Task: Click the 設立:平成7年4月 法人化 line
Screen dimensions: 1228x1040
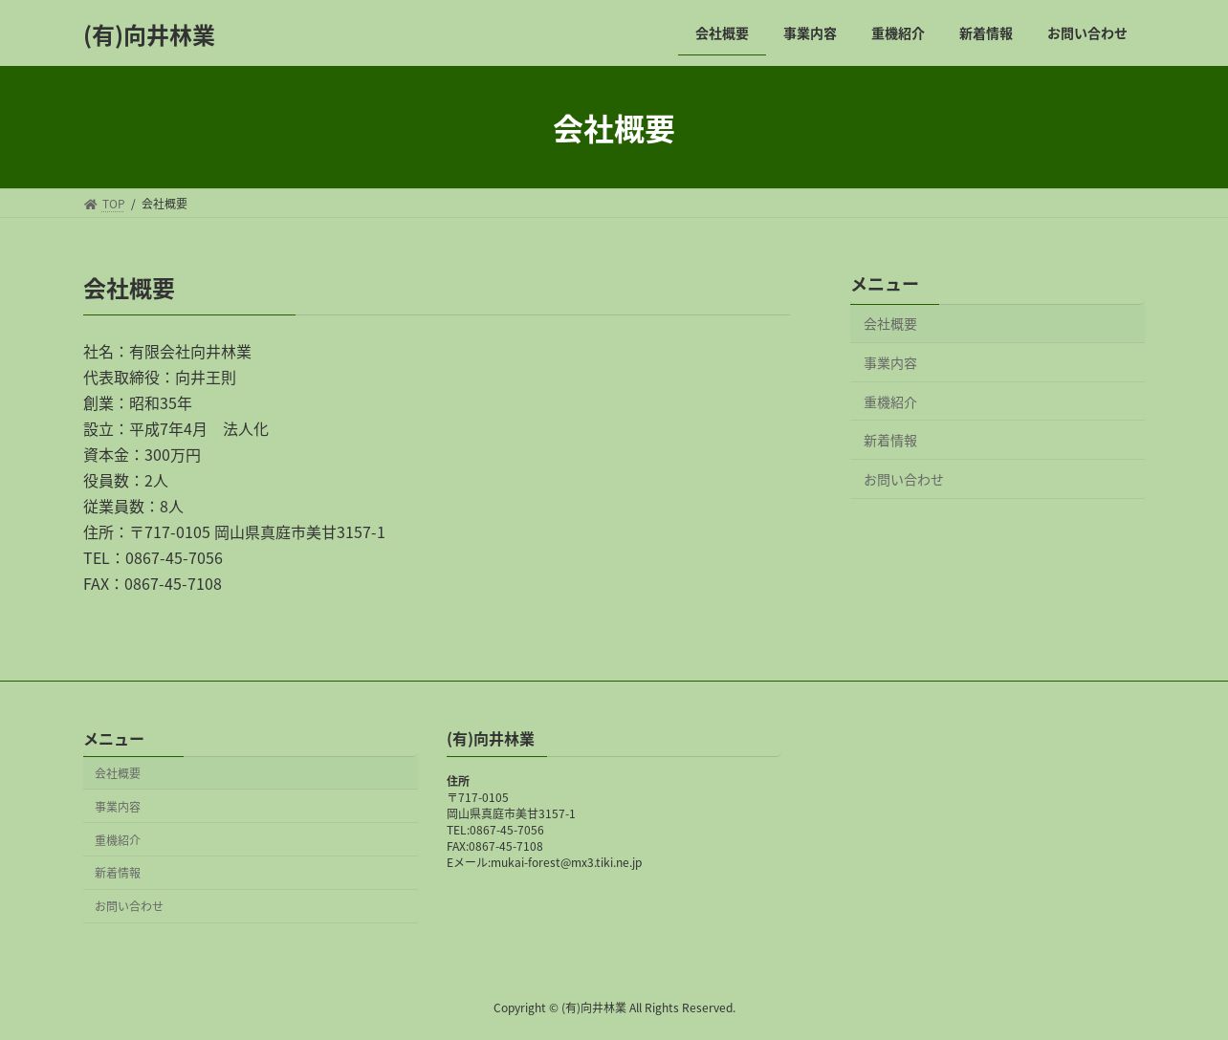Action: tap(176, 429)
